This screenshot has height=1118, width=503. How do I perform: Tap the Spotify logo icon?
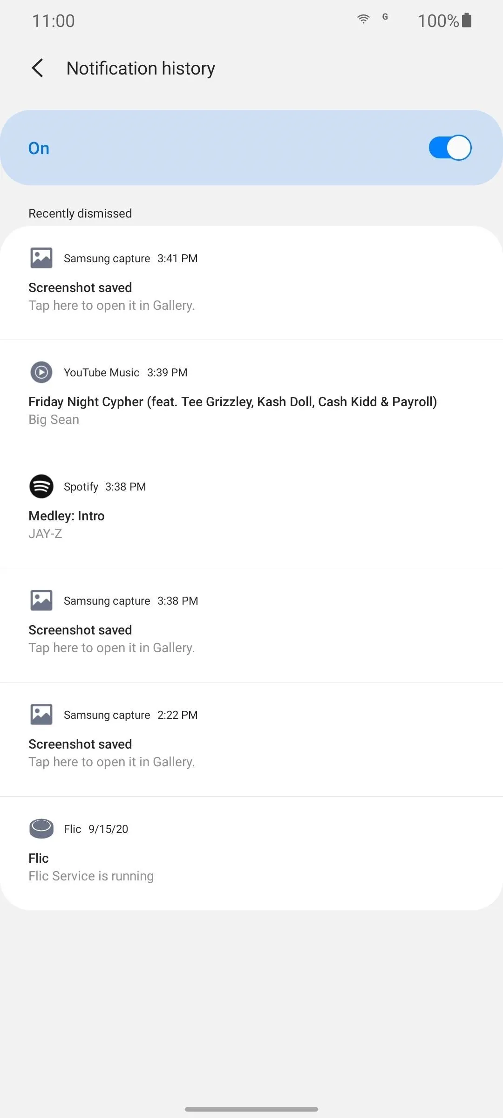click(x=41, y=486)
